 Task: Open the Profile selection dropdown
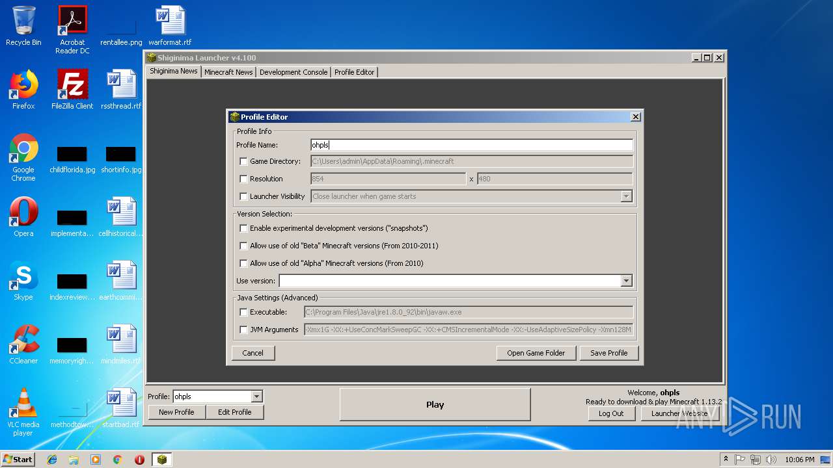pyautogui.click(x=256, y=396)
